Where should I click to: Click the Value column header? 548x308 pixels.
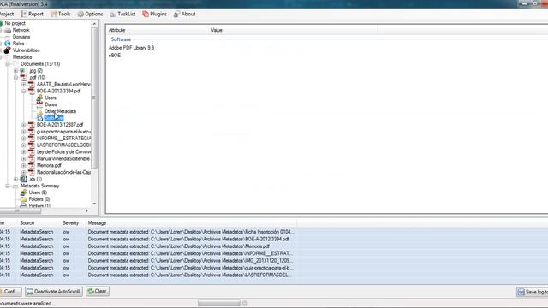(x=293, y=30)
